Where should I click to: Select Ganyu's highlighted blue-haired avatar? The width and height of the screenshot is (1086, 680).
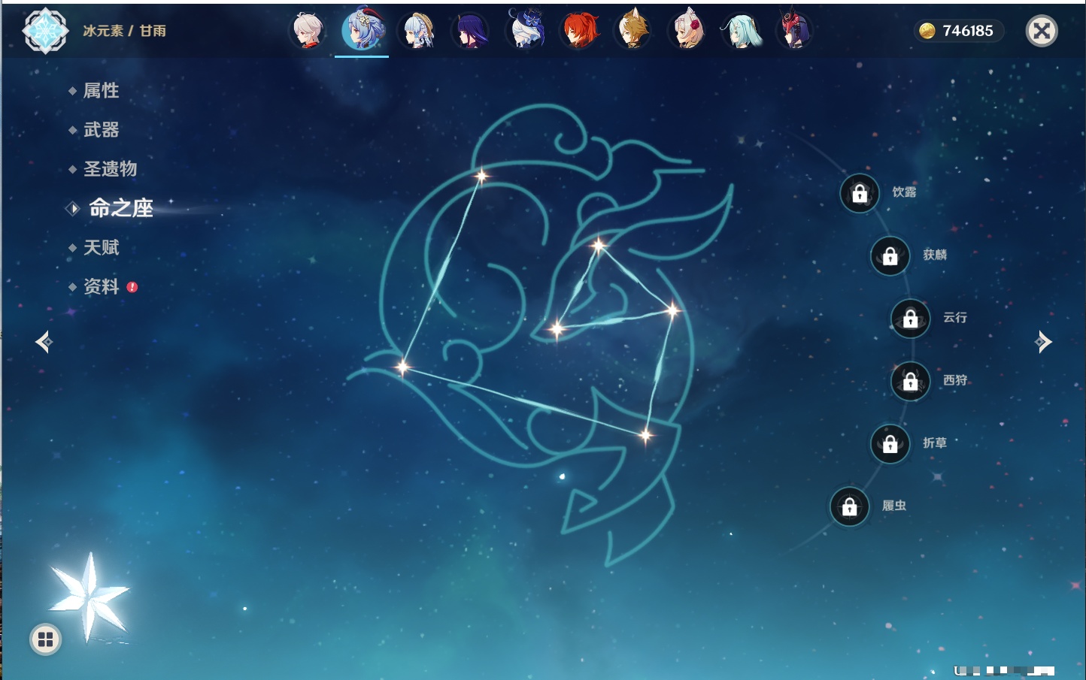coord(362,29)
